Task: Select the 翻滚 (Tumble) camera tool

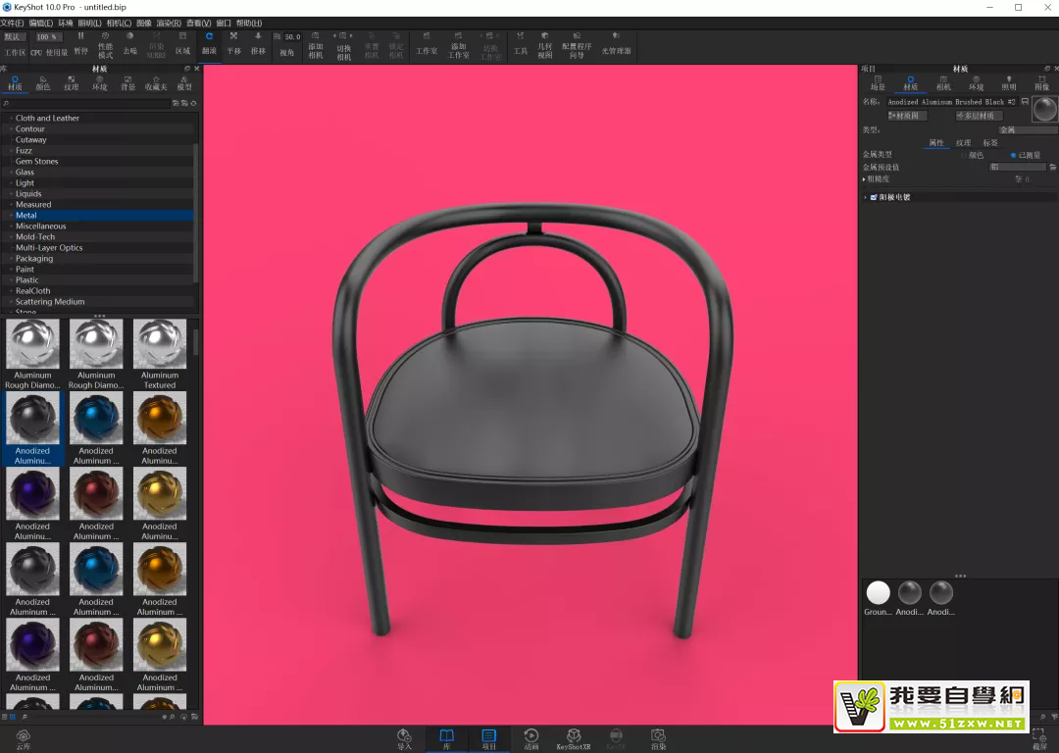Action: point(209,43)
